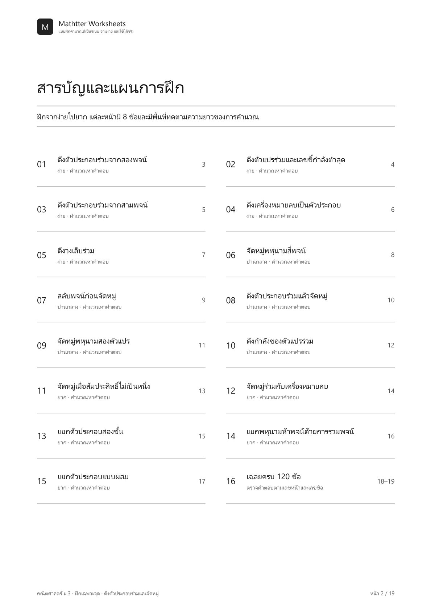
Task: Open entry 08 ดึงตัวประกอบร่วมแล้วจัดหมู่
Action: tap(310, 300)
